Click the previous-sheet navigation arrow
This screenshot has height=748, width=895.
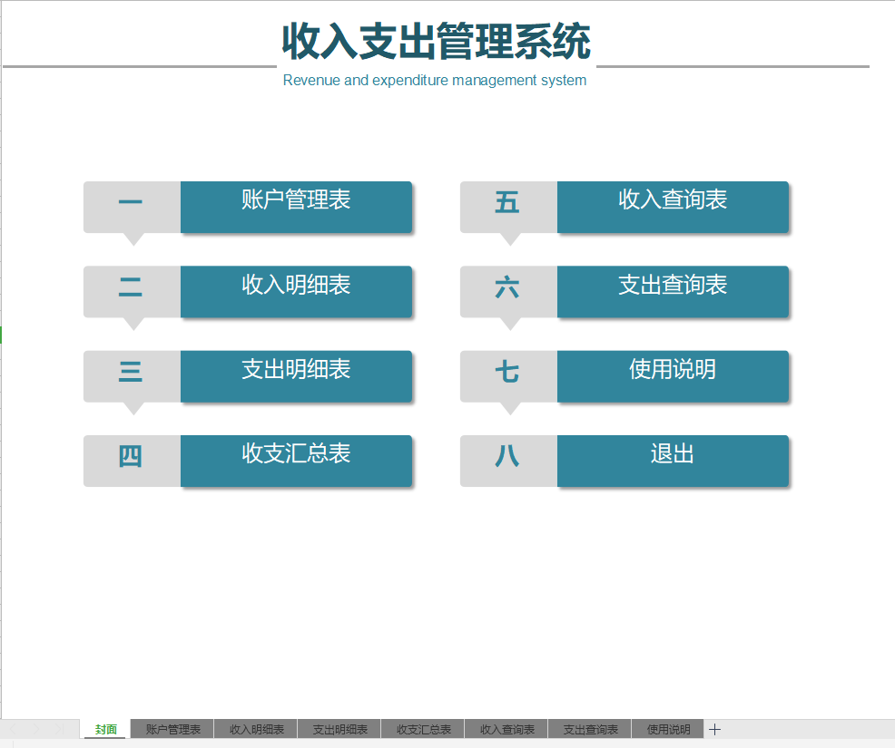tap(13, 728)
